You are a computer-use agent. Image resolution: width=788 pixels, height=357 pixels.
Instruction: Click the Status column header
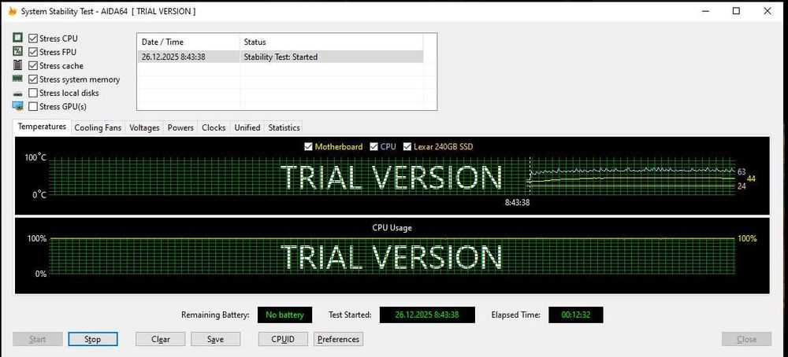(x=331, y=42)
